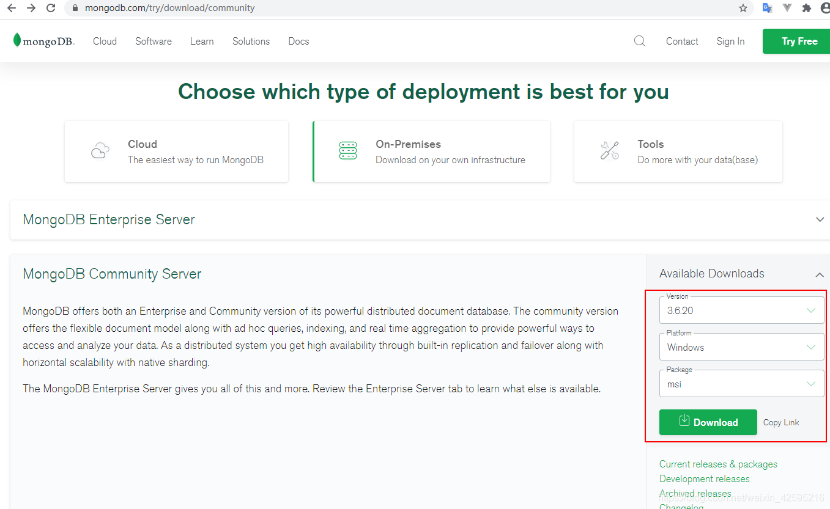Viewport: 830px width, 509px height.
Task: Open Development releases link
Action: (x=704, y=479)
